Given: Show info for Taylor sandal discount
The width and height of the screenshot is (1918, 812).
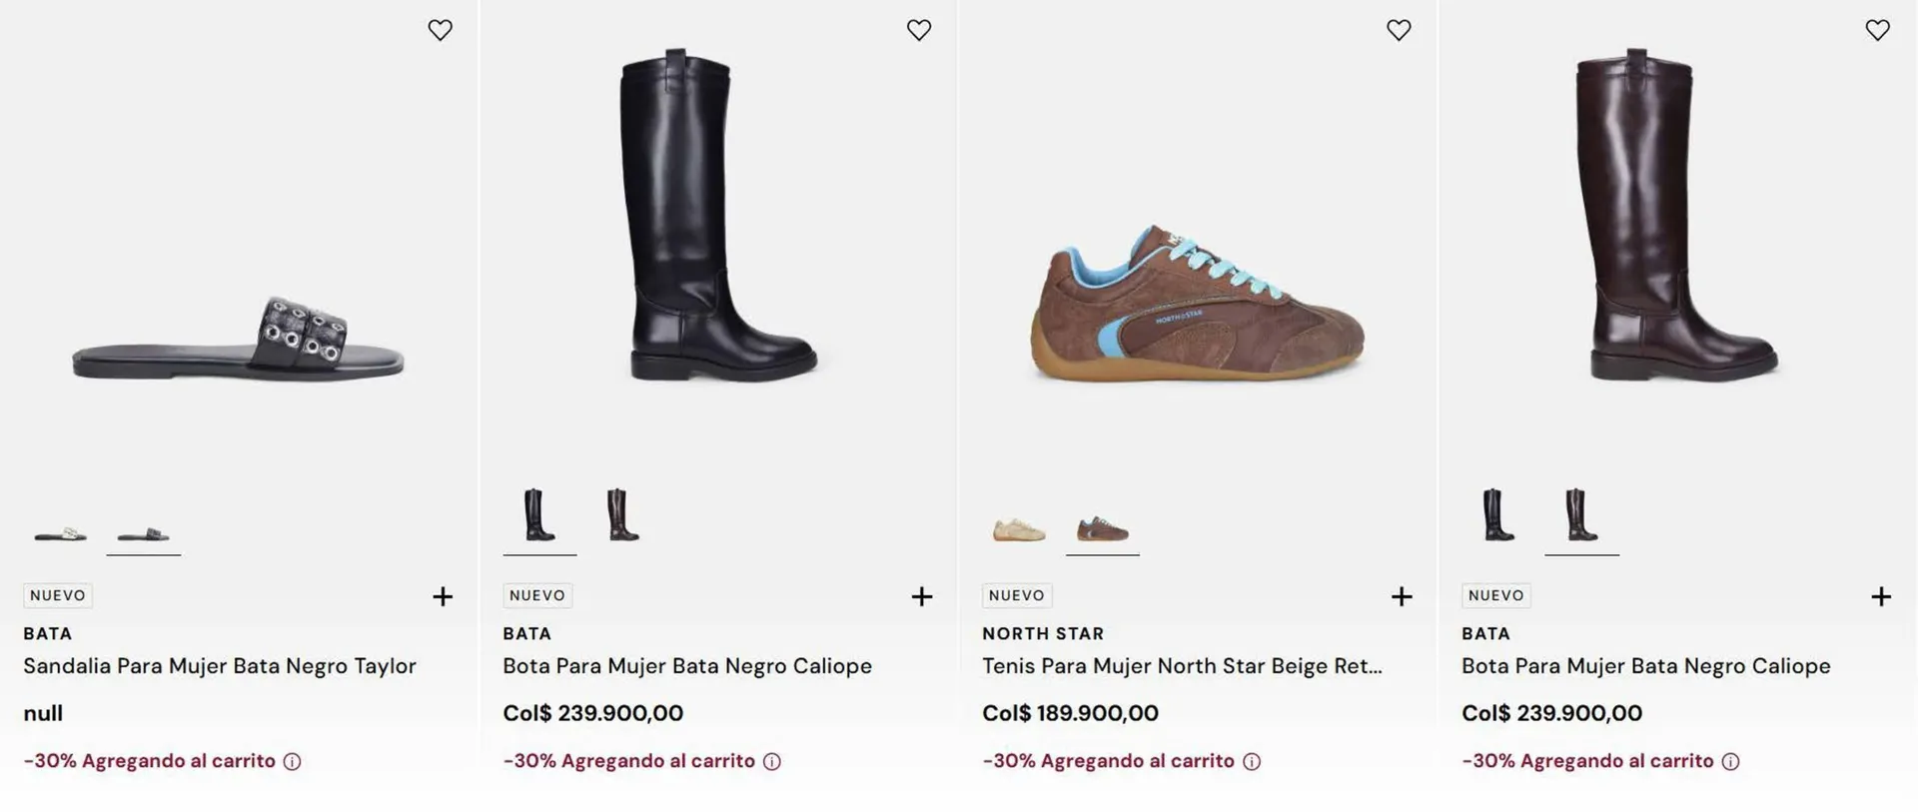Looking at the screenshot, I should coord(292,762).
